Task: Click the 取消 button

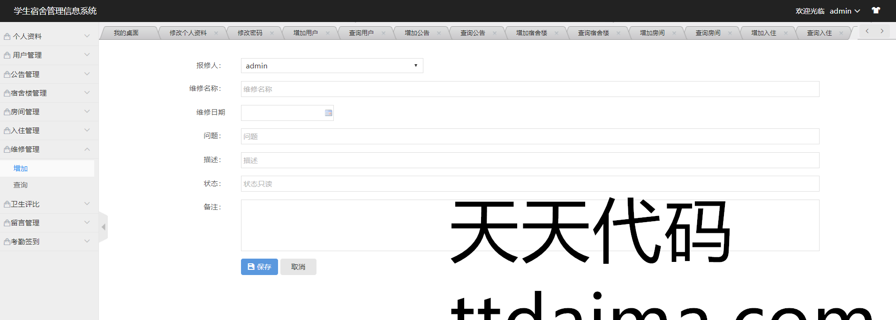Action: coord(298,267)
